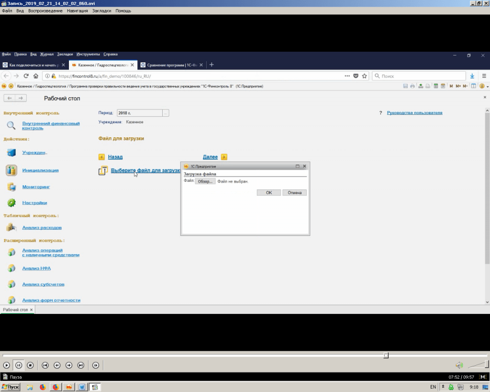The height and width of the screenshot is (392, 490).
Task: Open Настройки via the gear icon
Action: (11, 203)
